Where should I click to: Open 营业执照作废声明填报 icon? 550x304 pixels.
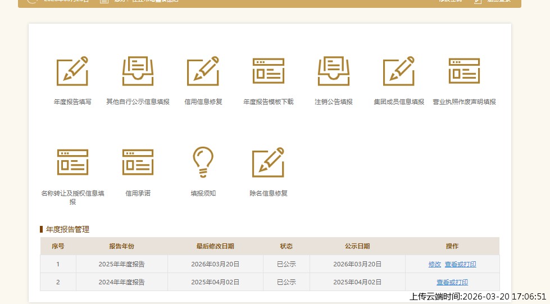pos(464,71)
